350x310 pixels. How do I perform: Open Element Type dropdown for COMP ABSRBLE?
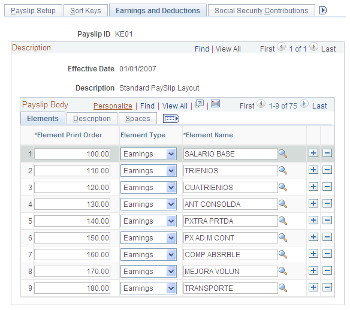coord(149,254)
